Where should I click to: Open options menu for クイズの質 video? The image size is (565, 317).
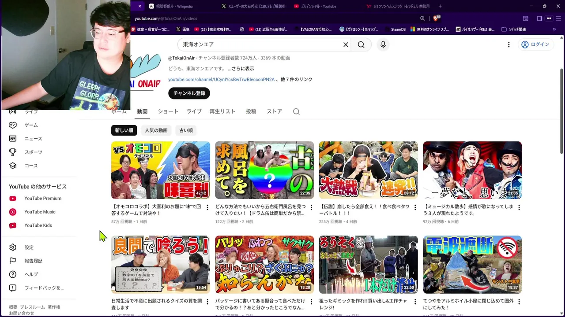point(207,302)
